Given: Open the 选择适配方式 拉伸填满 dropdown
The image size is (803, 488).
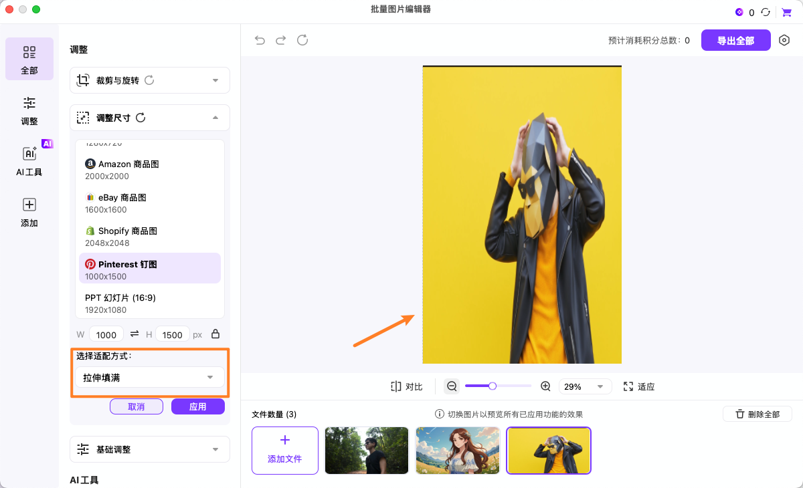Looking at the screenshot, I should [x=149, y=377].
